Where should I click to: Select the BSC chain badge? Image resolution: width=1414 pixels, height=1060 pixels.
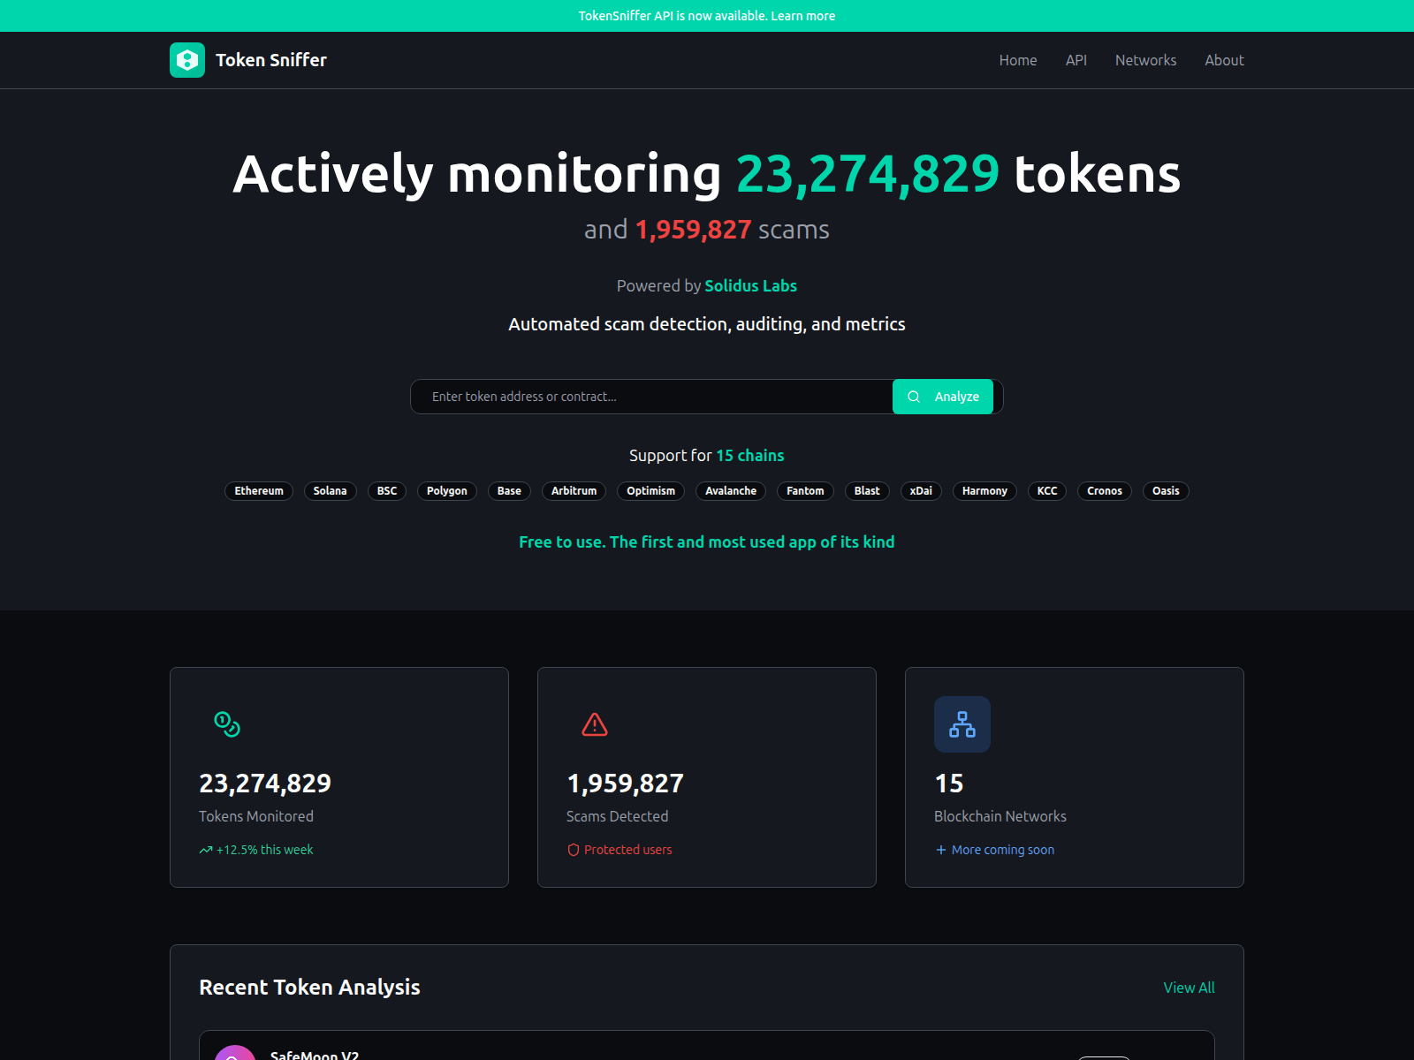(387, 491)
